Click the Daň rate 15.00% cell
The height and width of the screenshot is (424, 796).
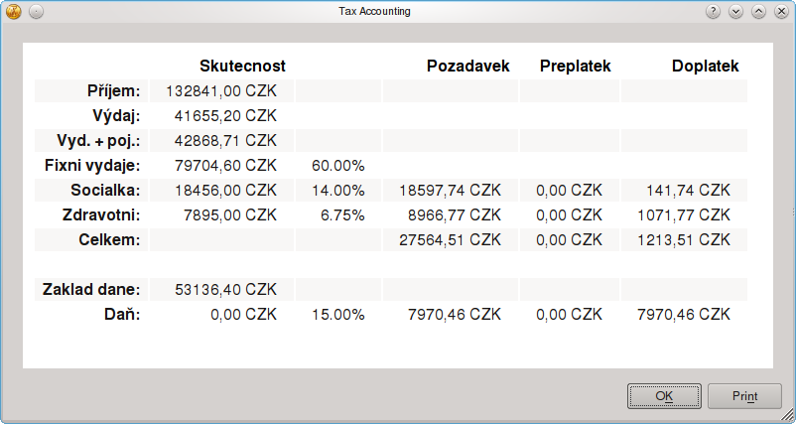(x=337, y=314)
